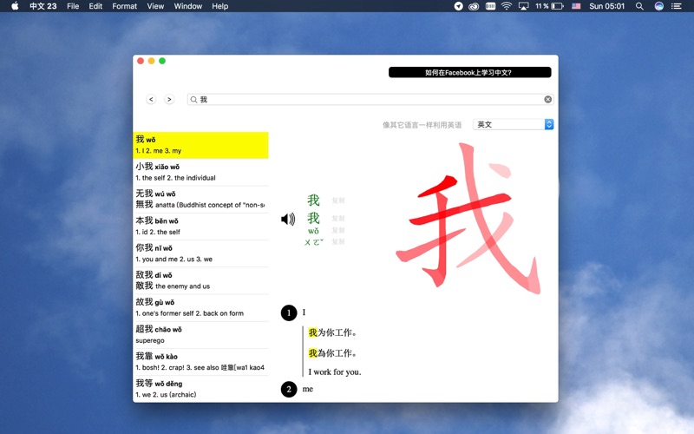
Task: Select the 超我 chāo wǒ superego entry
Action: coord(200,334)
